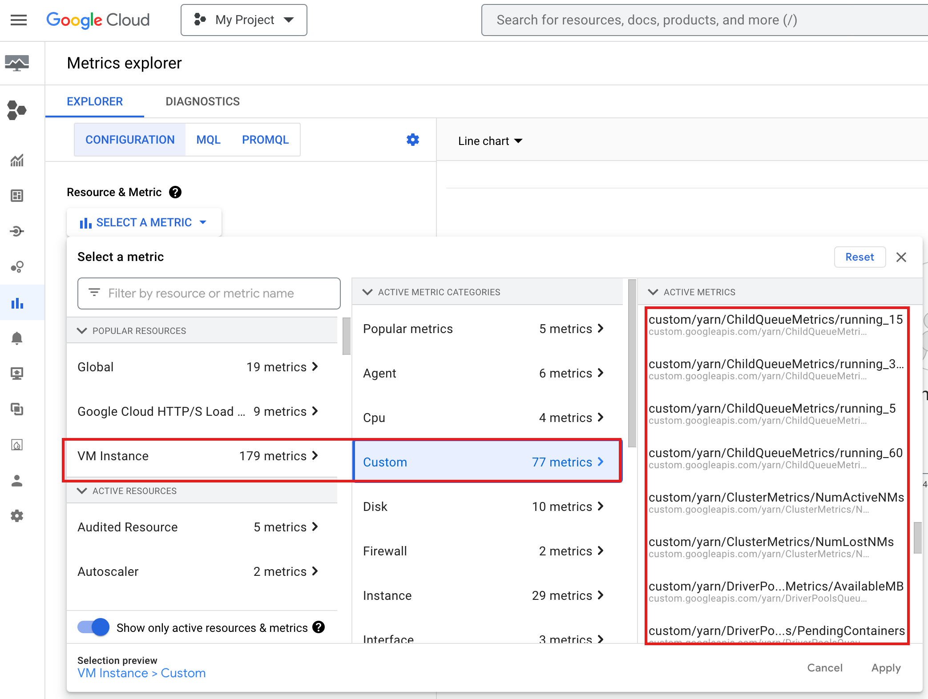Toggle Show only active resources & metrics

coord(93,627)
